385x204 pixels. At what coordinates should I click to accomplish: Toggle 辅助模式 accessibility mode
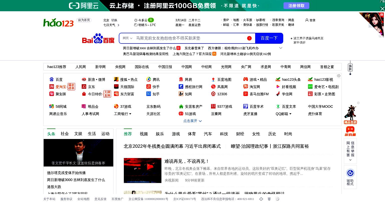tap(350, 177)
